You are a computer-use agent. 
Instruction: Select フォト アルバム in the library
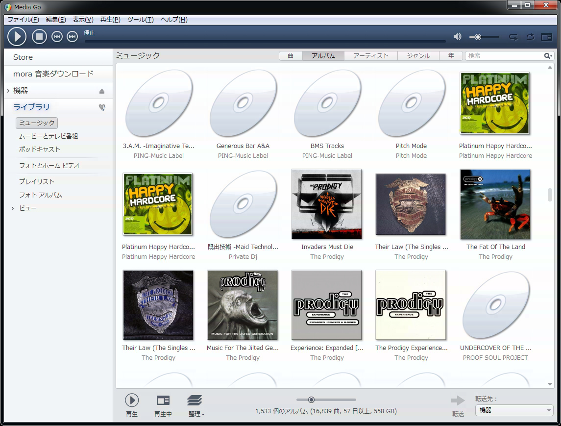click(41, 195)
